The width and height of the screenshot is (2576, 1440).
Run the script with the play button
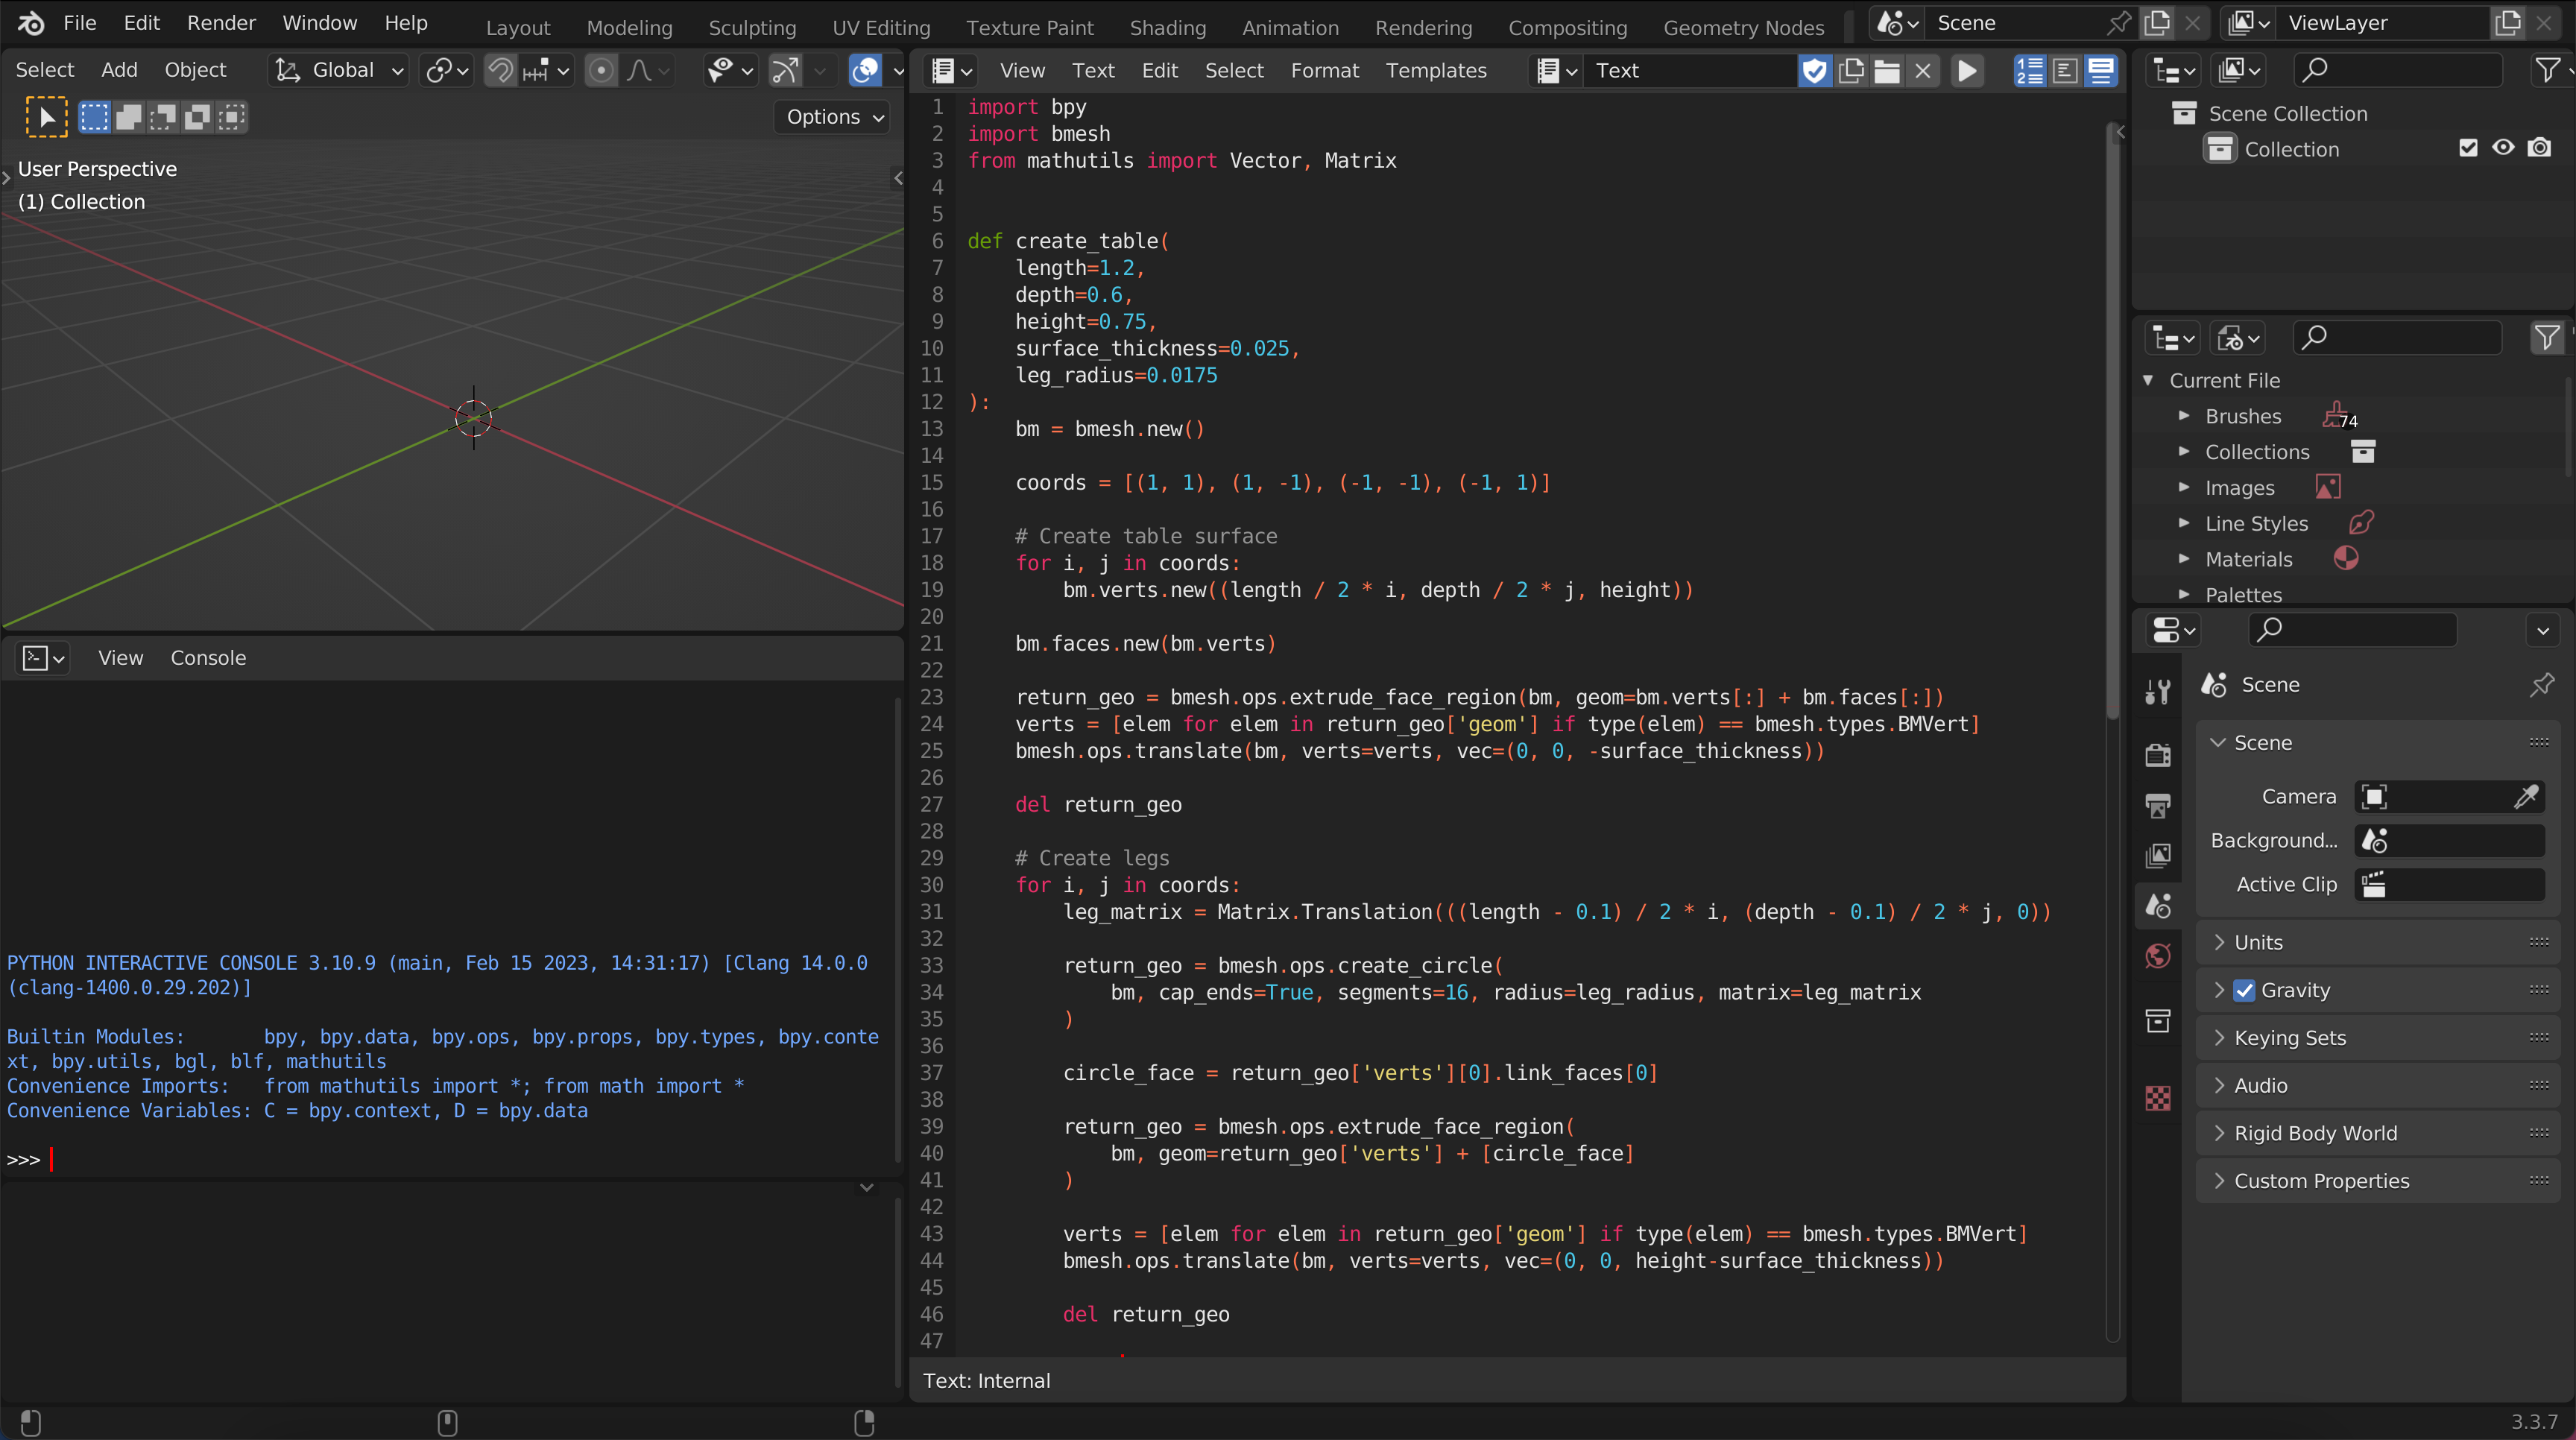tap(1967, 71)
